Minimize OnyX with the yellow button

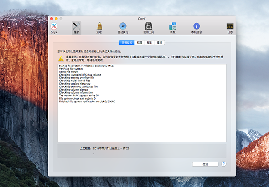(x=56, y=19)
